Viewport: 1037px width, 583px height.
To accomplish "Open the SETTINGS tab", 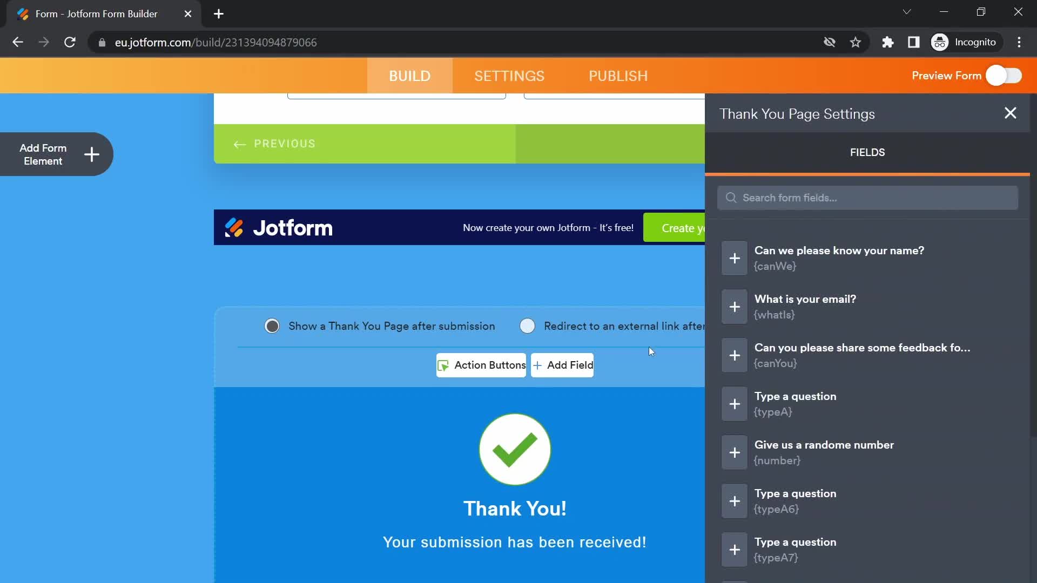I will click(x=509, y=76).
